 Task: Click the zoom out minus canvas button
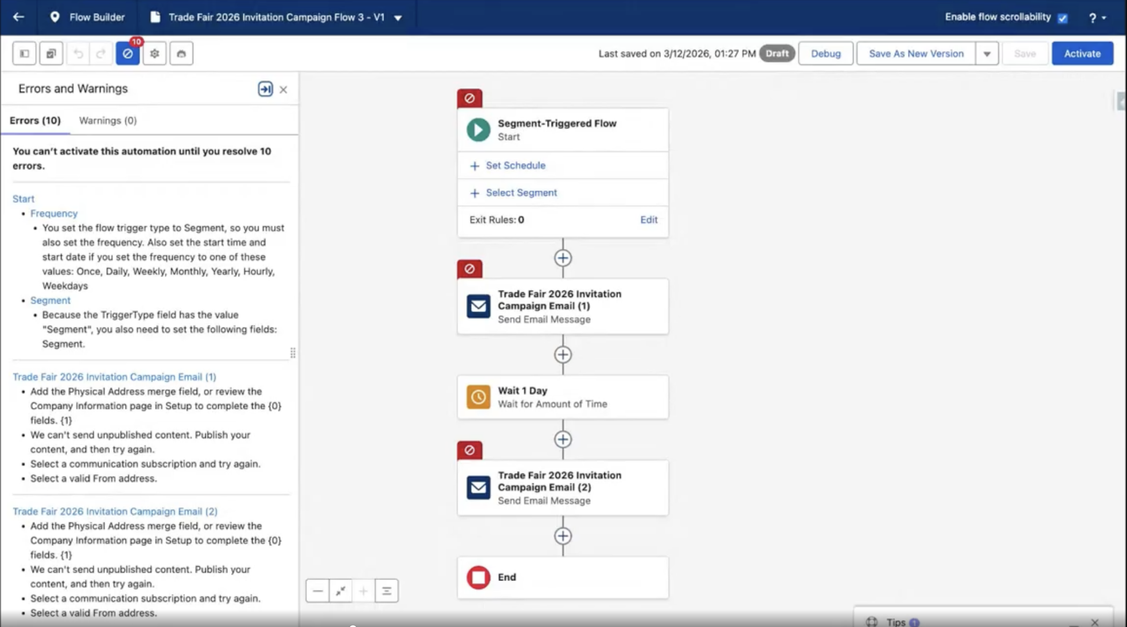pyautogui.click(x=317, y=591)
